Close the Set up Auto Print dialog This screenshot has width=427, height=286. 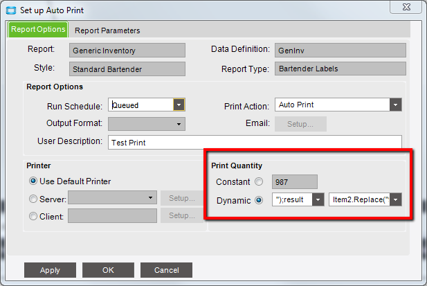(406, 7)
